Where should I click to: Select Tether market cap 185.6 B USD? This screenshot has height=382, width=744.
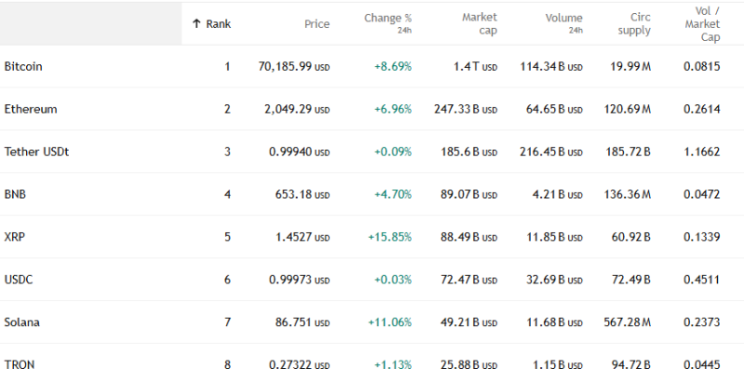point(469,151)
